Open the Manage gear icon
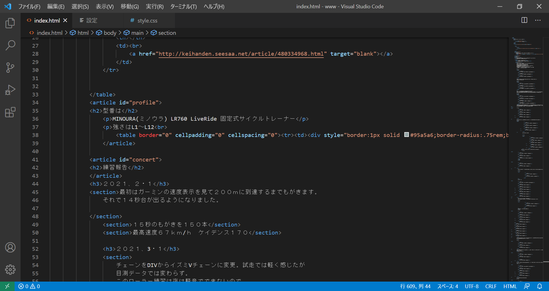Viewport: 549px width, 291px height. click(10, 270)
